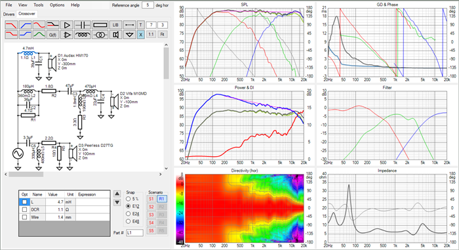
Task: Select the E24 snap option
Action: click(128, 214)
